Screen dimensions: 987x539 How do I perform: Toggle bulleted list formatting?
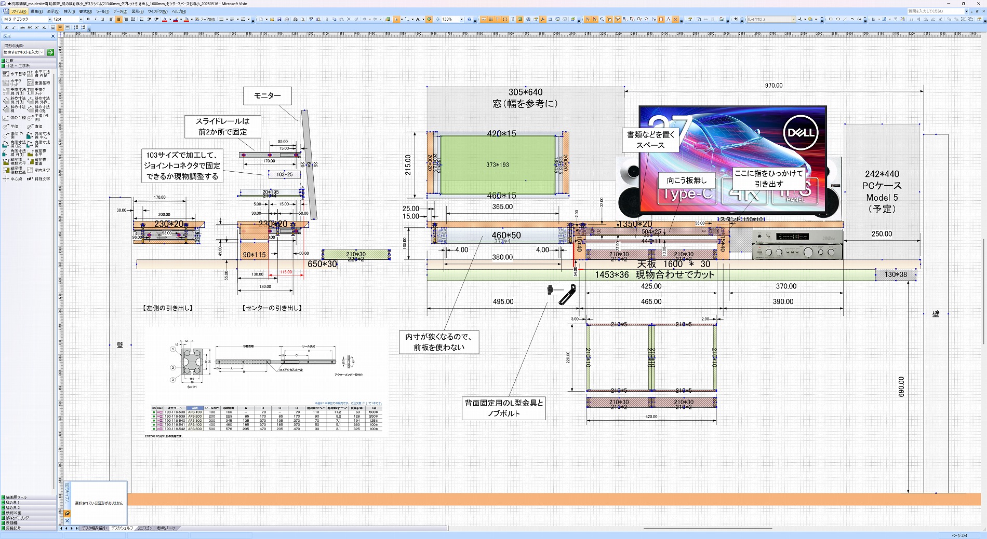[x=141, y=19]
